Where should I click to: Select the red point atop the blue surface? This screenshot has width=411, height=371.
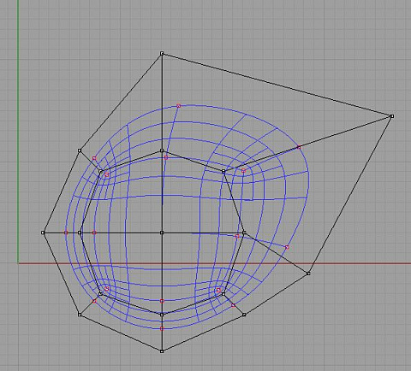pos(179,106)
